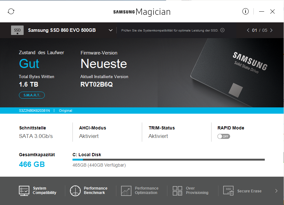The image size is (284, 205).
Task: Click the 466 GB total capacity value
Action: [32, 164]
